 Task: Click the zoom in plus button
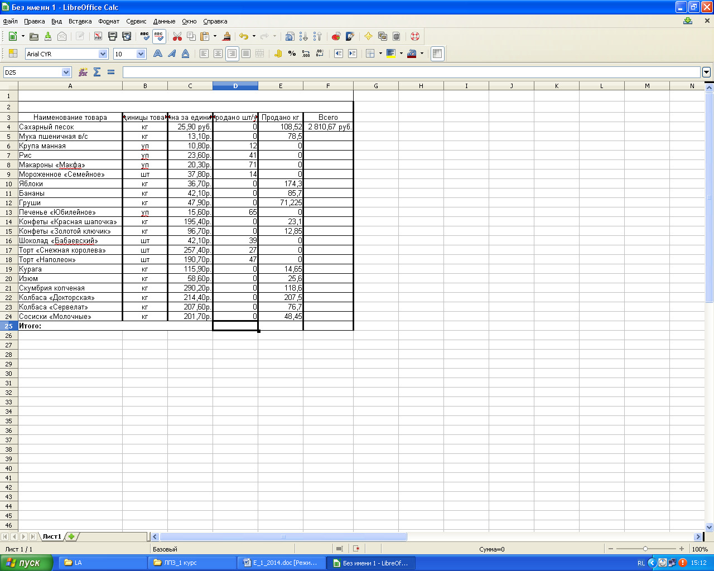pos(682,549)
